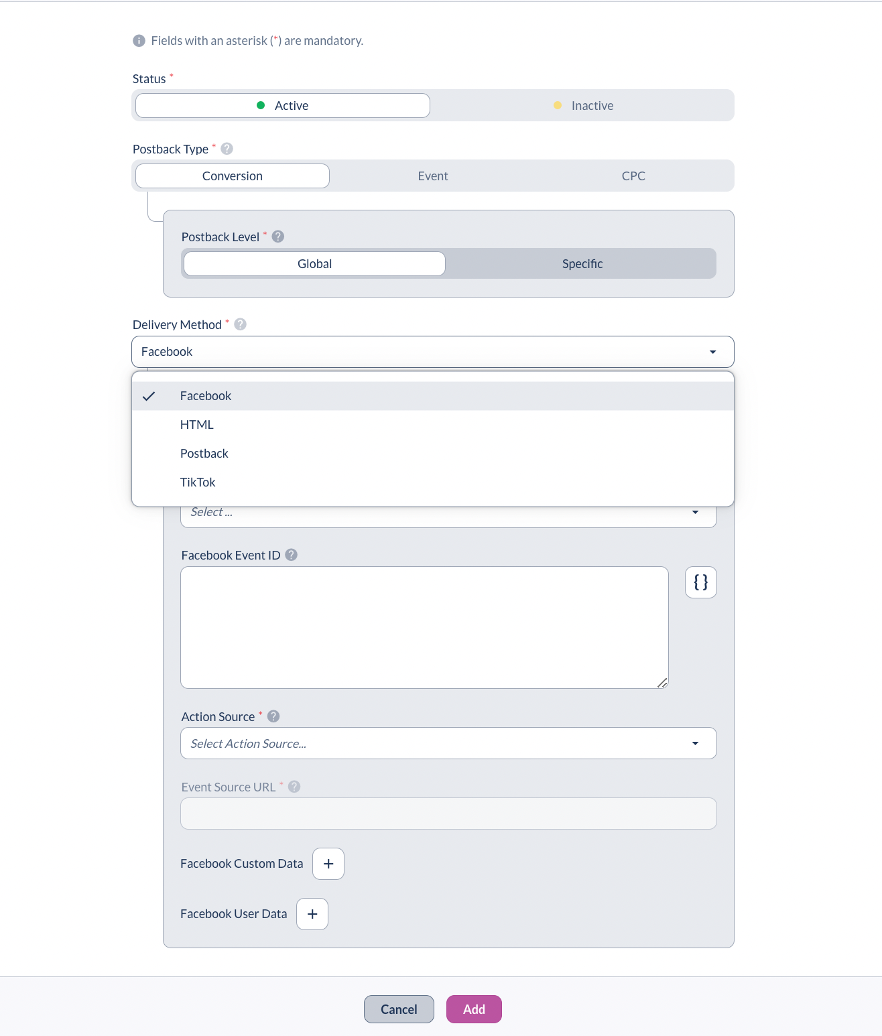The image size is (882, 1036).
Task: Click inside the Facebook Event ID textarea
Action: point(424,627)
